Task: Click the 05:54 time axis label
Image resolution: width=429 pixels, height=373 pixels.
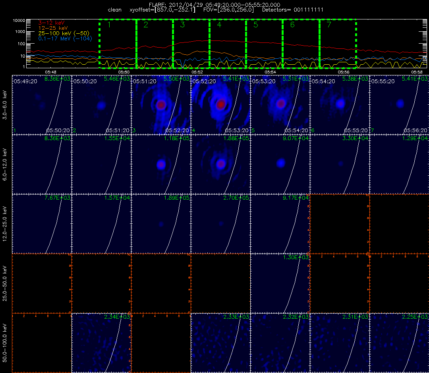Action: pyautogui.click(x=271, y=72)
